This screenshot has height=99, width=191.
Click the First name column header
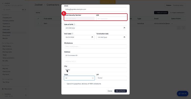pyautogui.click(x=48, y=19)
